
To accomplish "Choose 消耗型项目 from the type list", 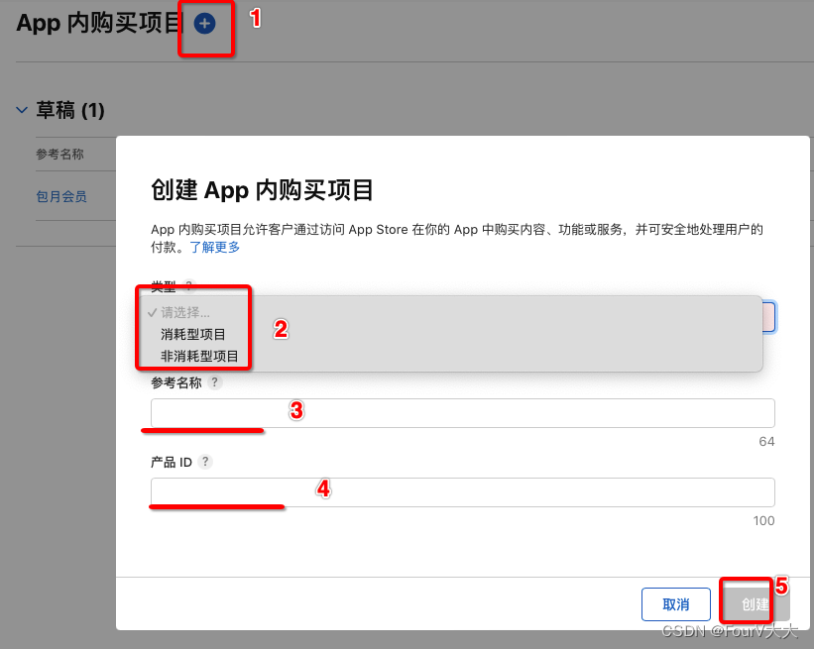I will tap(192, 335).
